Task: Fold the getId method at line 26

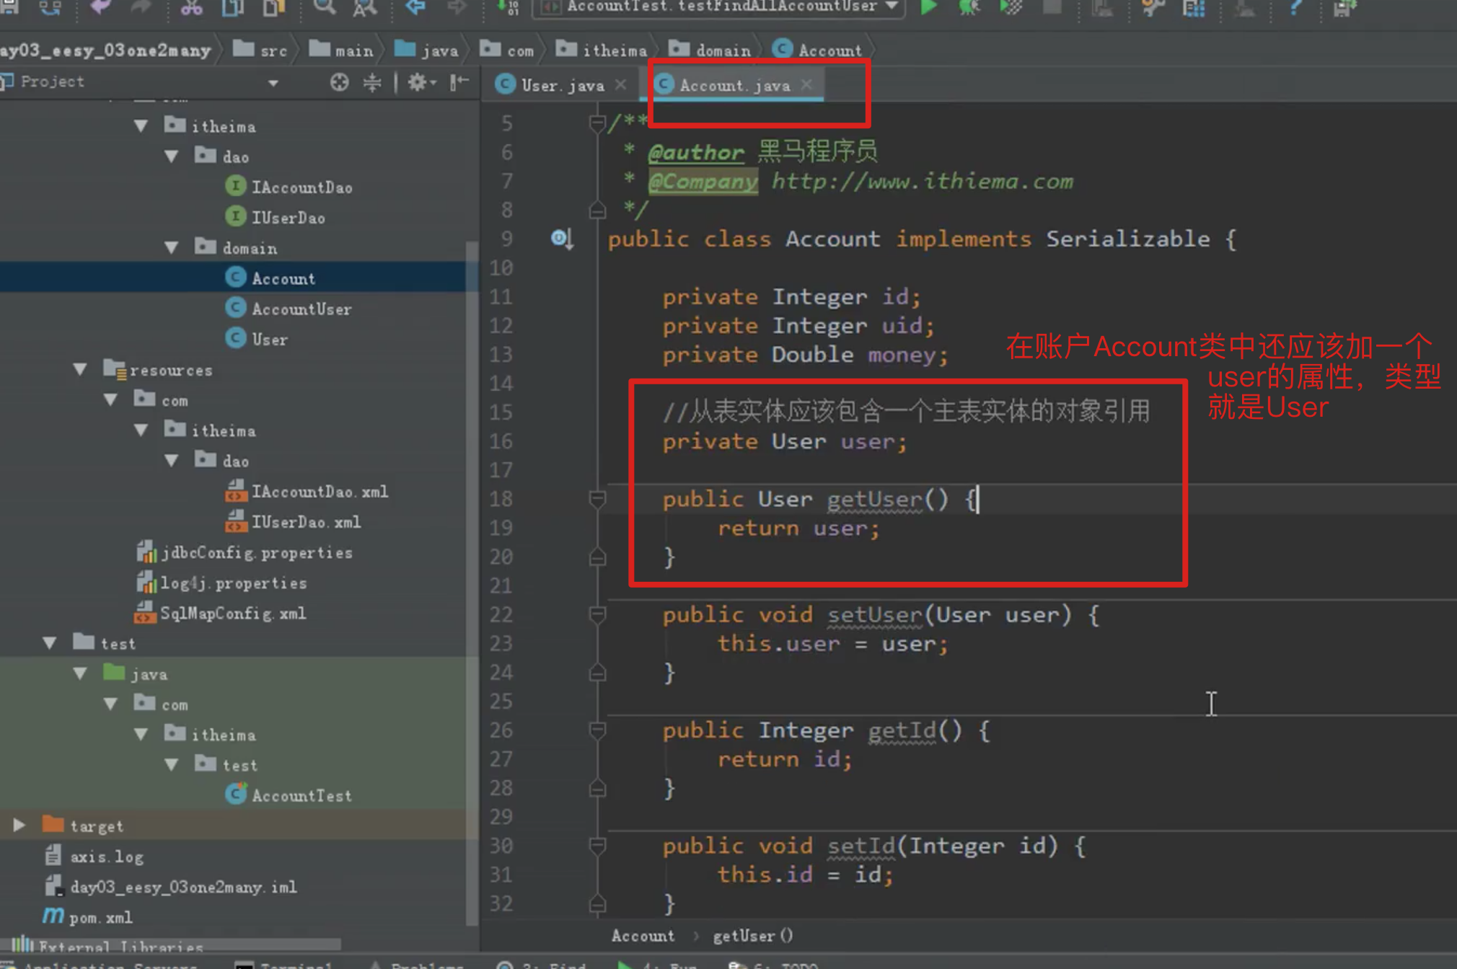Action: click(597, 730)
